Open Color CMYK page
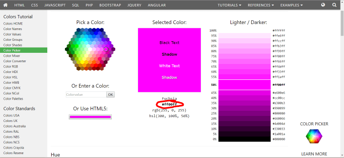This screenshot has width=344, height=158. coord(12,88)
